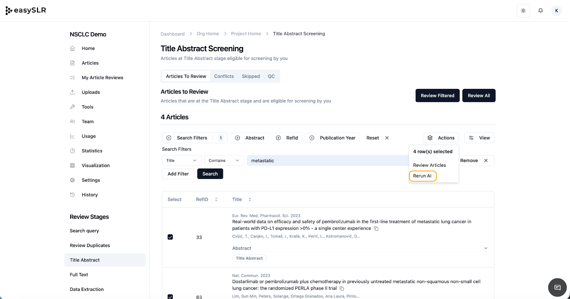Sort by RefID column arrows
570x299 pixels.
coord(216,199)
